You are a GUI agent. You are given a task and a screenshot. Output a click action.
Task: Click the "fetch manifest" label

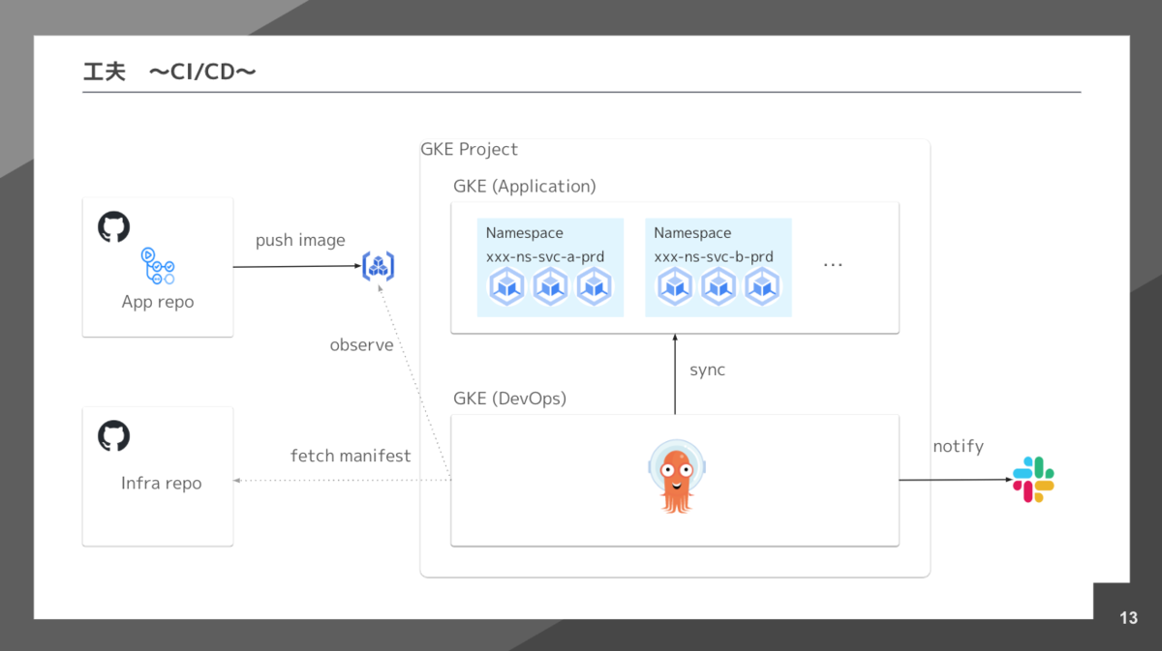(x=351, y=455)
